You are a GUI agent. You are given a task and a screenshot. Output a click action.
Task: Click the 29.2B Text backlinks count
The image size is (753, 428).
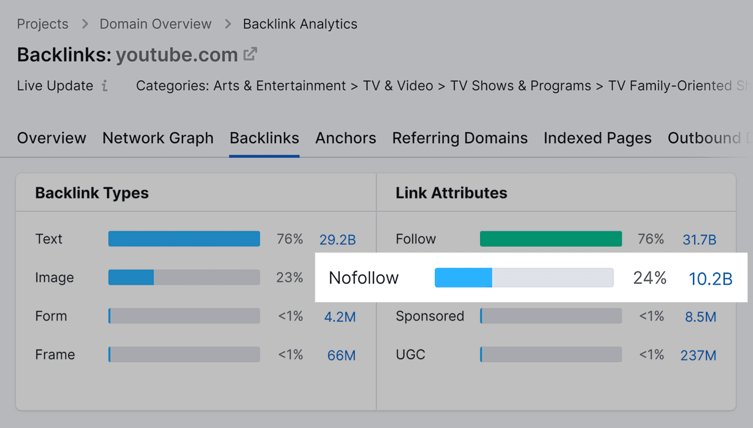point(338,240)
